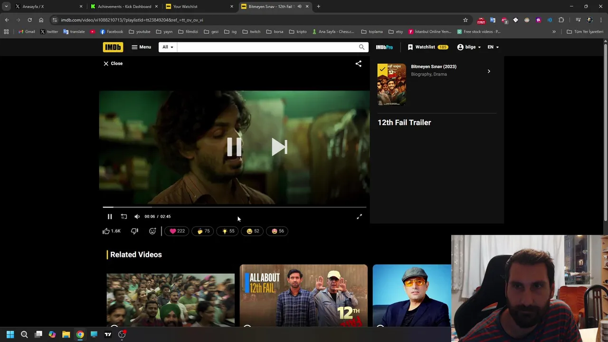Image resolution: width=608 pixels, height=342 pixels.
Task: Open the Facebook bookmark
Action: tap(111, 32)
